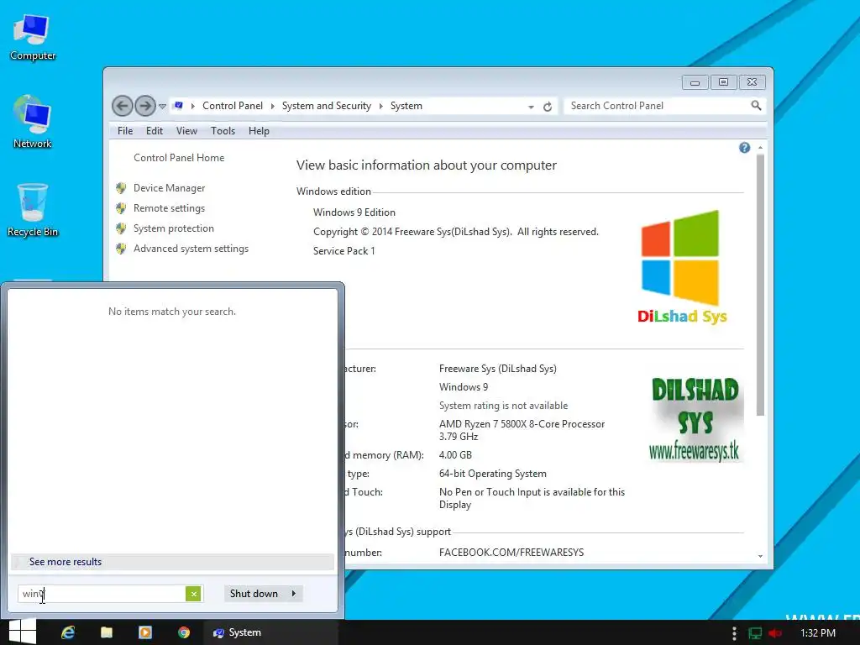
Task: Click '4.00 GB' memory value
Action: pos(455,454)
